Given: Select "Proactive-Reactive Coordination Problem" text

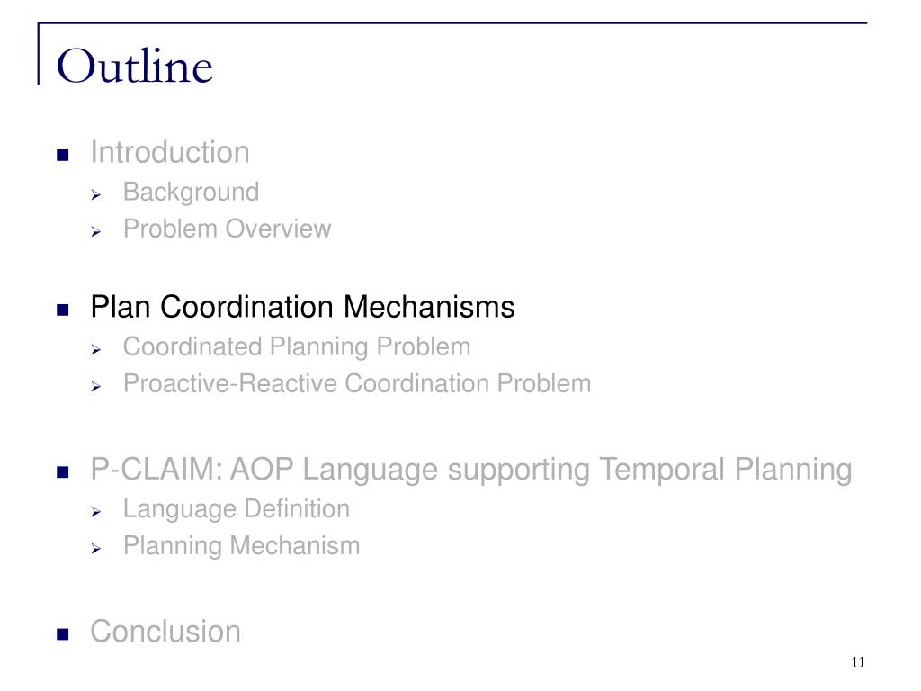Looking at the screenshot, I should 357,383.
